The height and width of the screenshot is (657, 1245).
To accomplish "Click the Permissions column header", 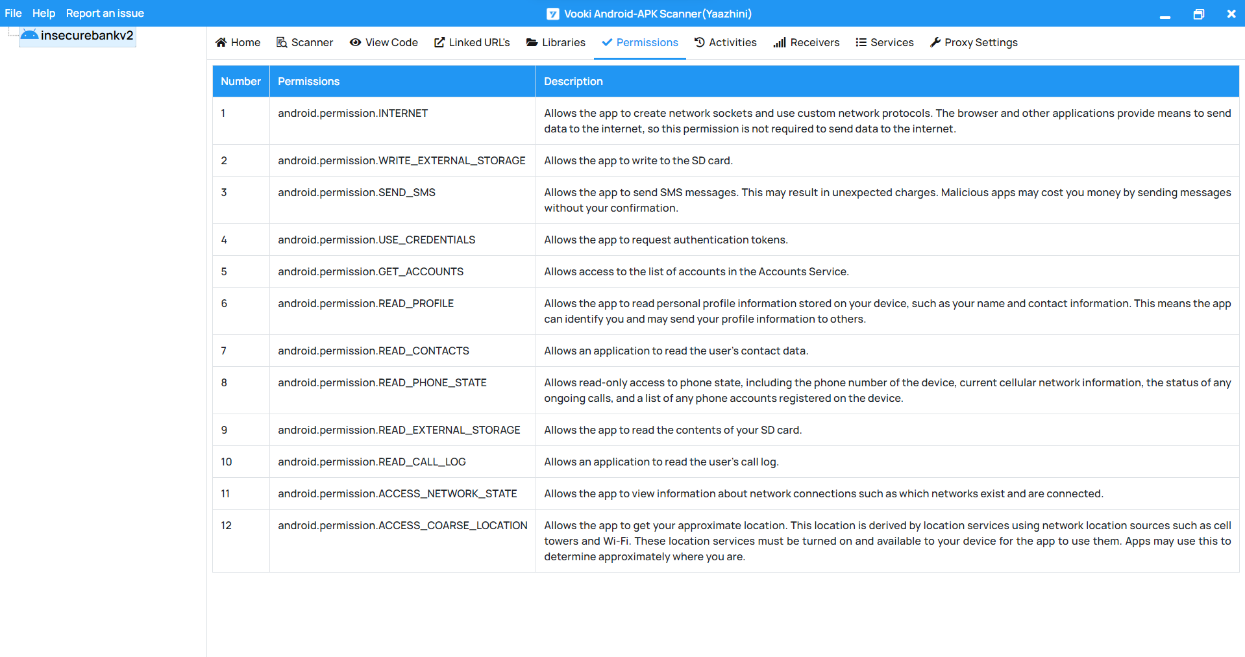I will coord(402,81).
